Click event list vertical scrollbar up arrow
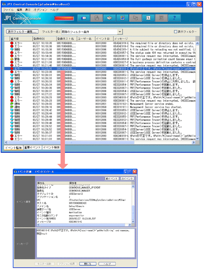204x269 pixels. pos(197,43)
